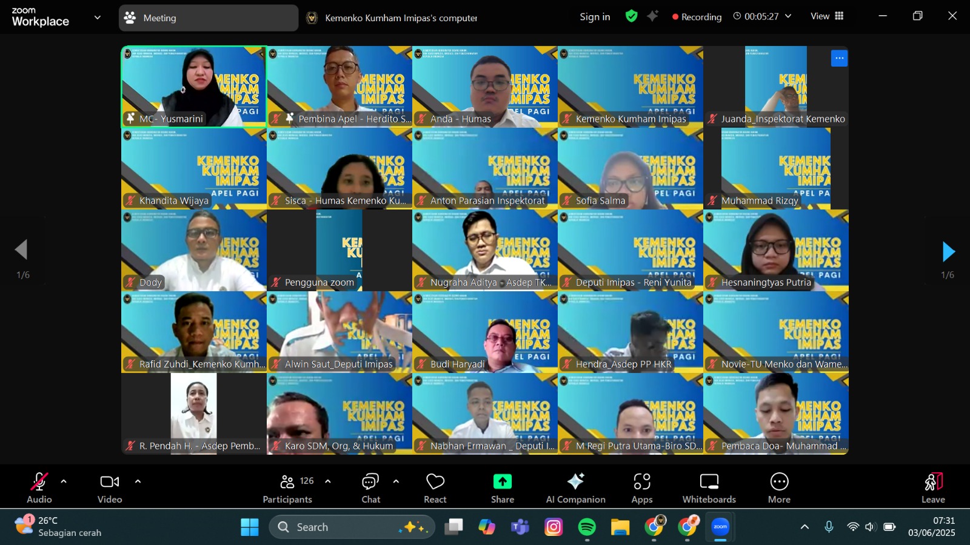
Task: Expand the meeting timer dropdown
Action: (x=788, y=16)
